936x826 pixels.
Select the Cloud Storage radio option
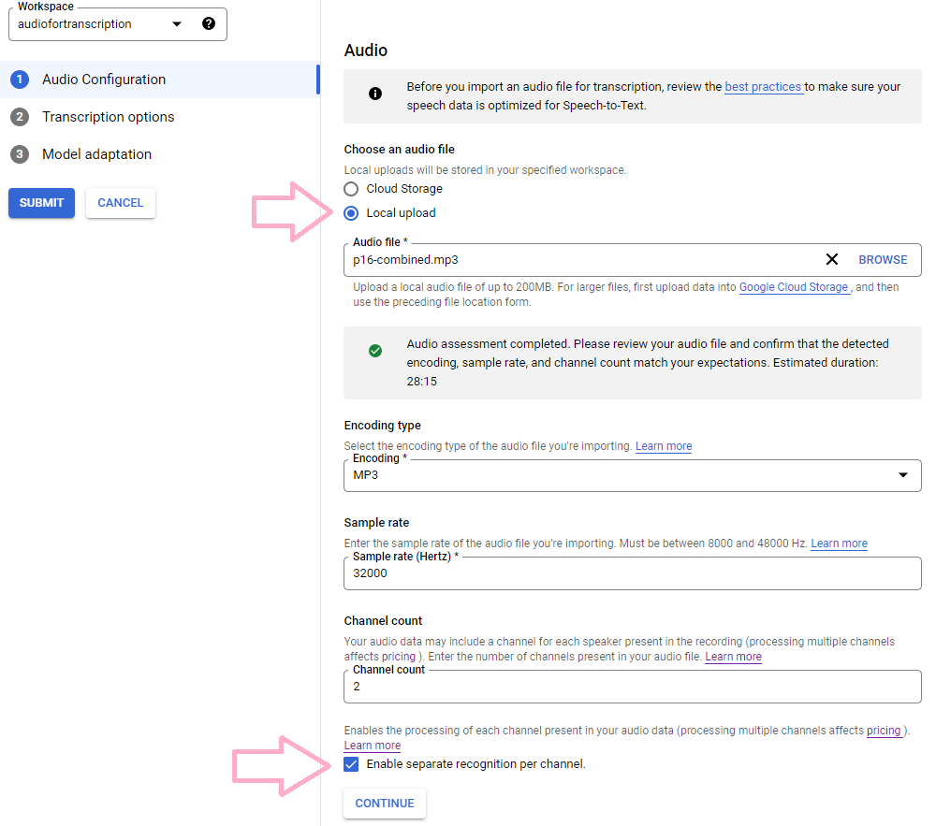point(352,189)
